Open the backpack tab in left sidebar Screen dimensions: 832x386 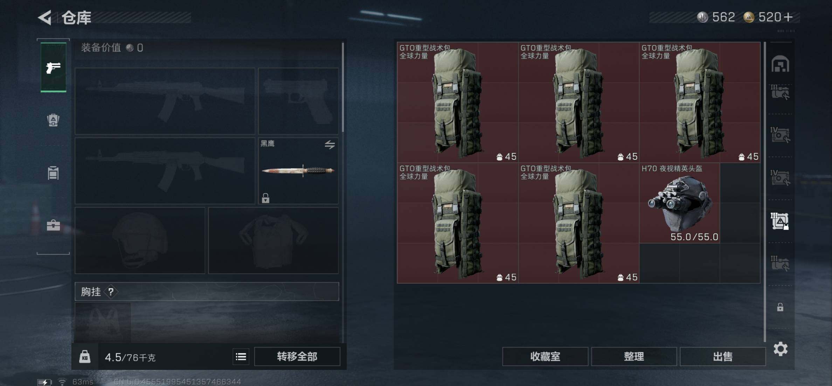(53, 120)
